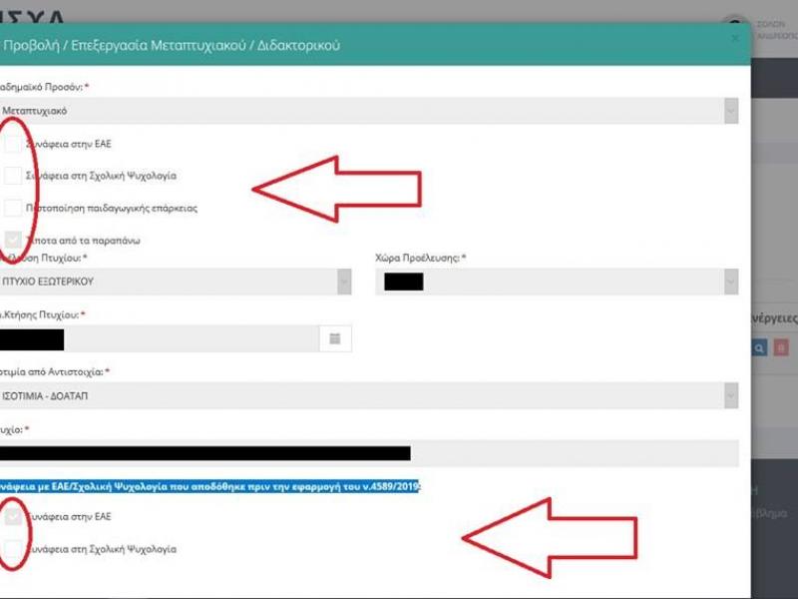This screenshot has height=599, width=798.
Task: Open the ΙΣΟΤΙΜΙΑ - ΔΟΑΤΑΠ dropdown
Action: click(x=369, y=395)
